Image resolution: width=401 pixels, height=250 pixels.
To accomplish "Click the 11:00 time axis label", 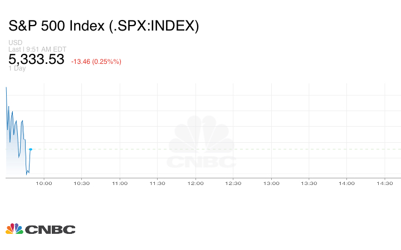I will pos(120,183).
